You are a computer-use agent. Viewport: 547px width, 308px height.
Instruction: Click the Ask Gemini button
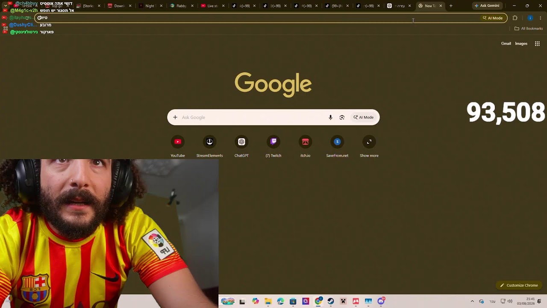coord(487,6)
